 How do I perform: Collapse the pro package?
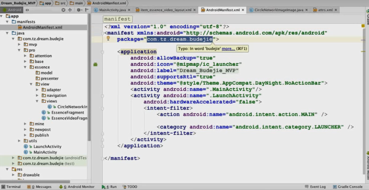pyautogui.click(x=19, y=50)
